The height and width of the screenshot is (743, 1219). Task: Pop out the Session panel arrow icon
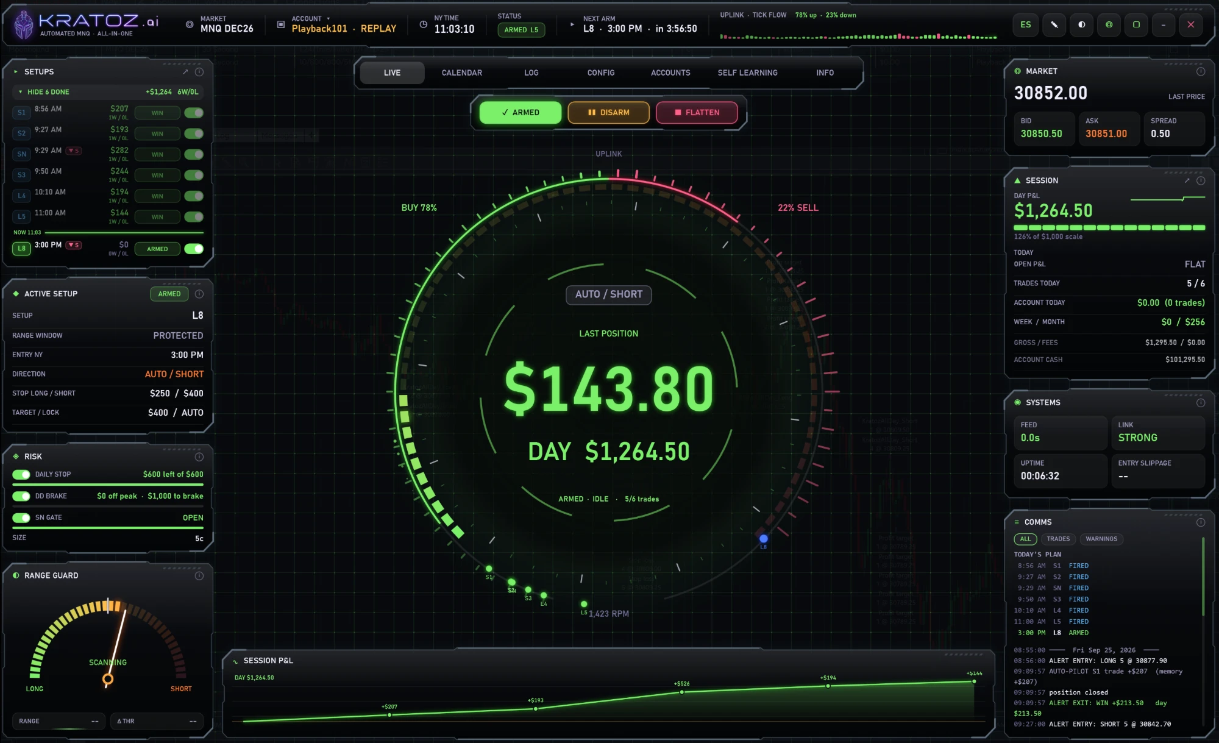tap(1187, 180)
